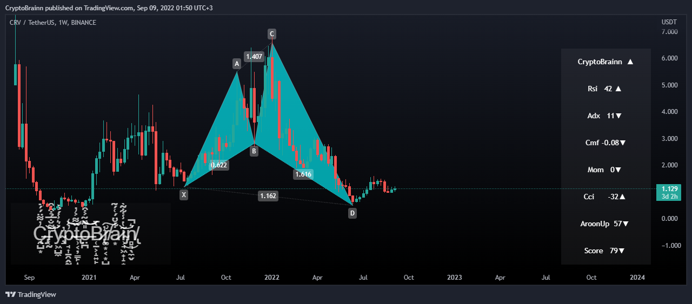
Task: Select the pattern point B label
Action: tap(254, 151)
